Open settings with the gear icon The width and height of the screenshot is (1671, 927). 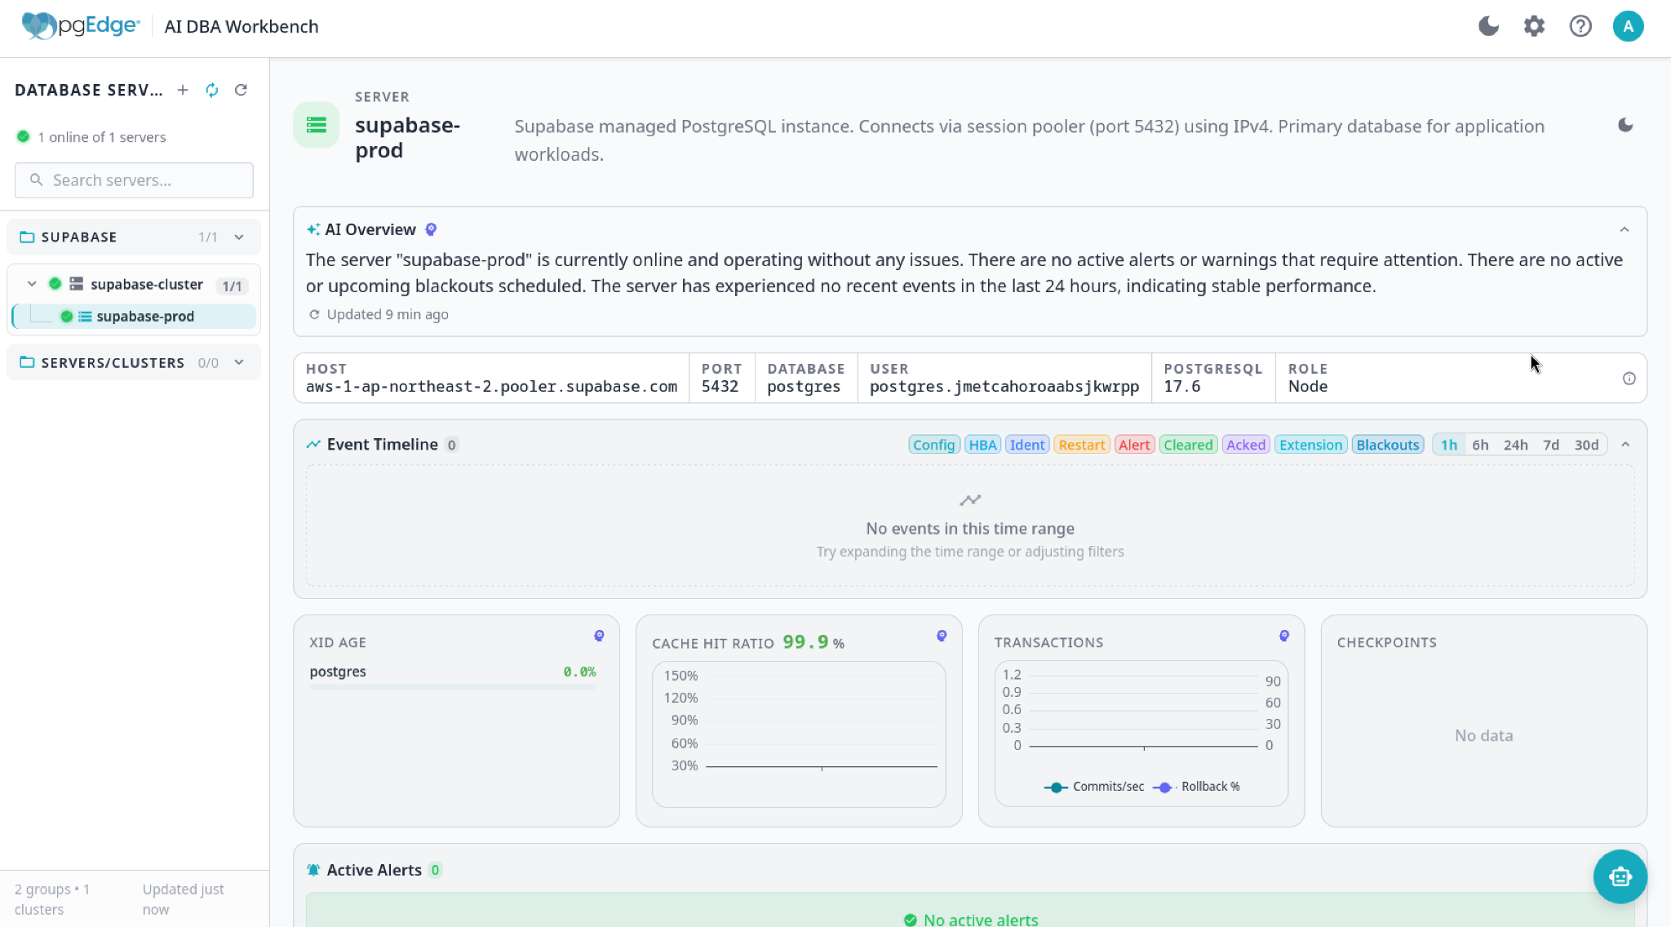[x=1534, y=26]
